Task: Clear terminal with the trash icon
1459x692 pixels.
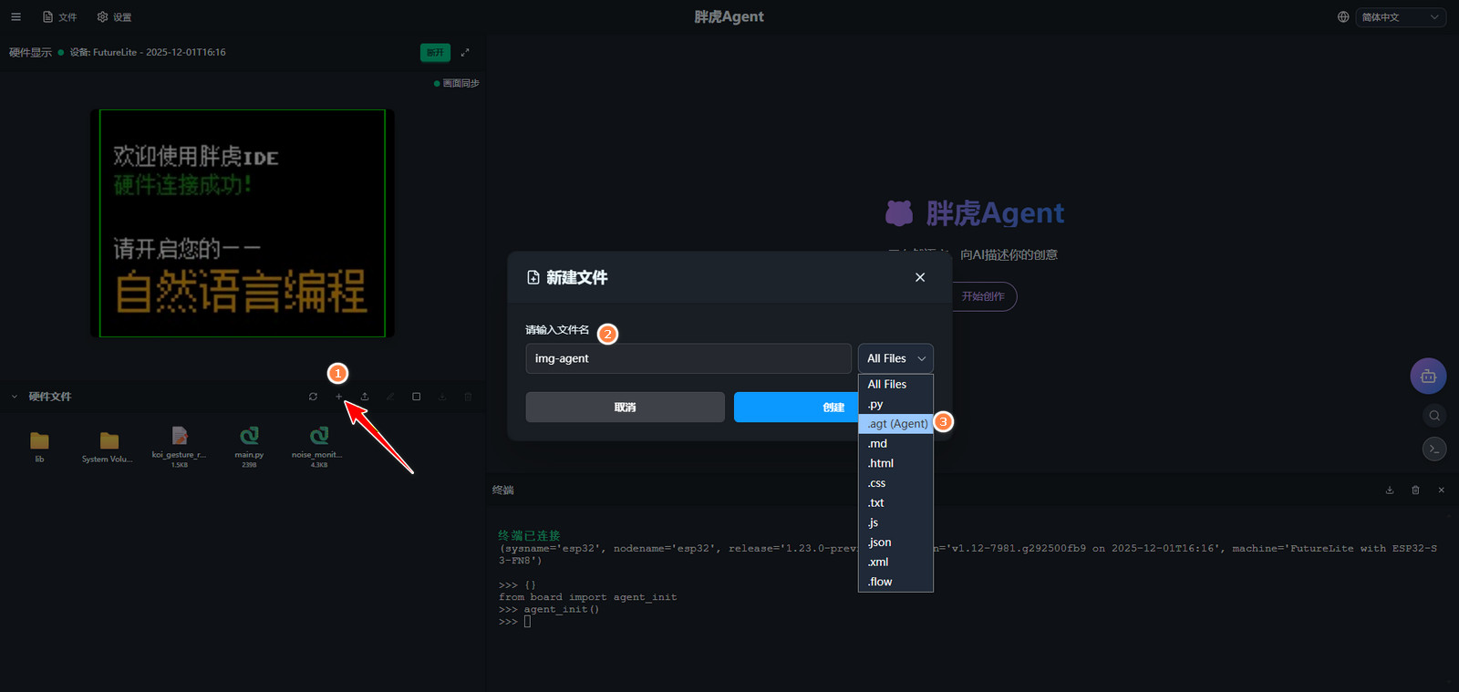Action: coord(1415,491)
